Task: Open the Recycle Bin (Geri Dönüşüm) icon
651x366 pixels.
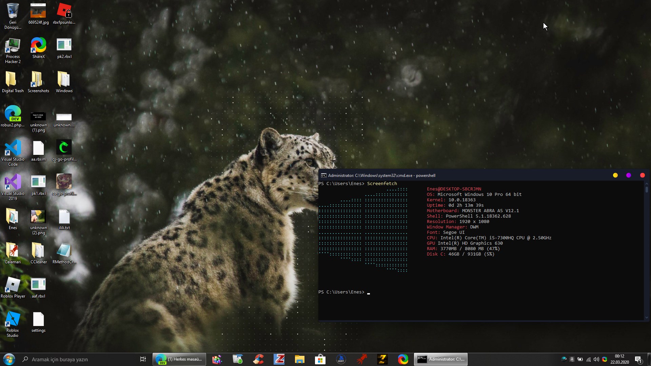Action: click(13, 11)
